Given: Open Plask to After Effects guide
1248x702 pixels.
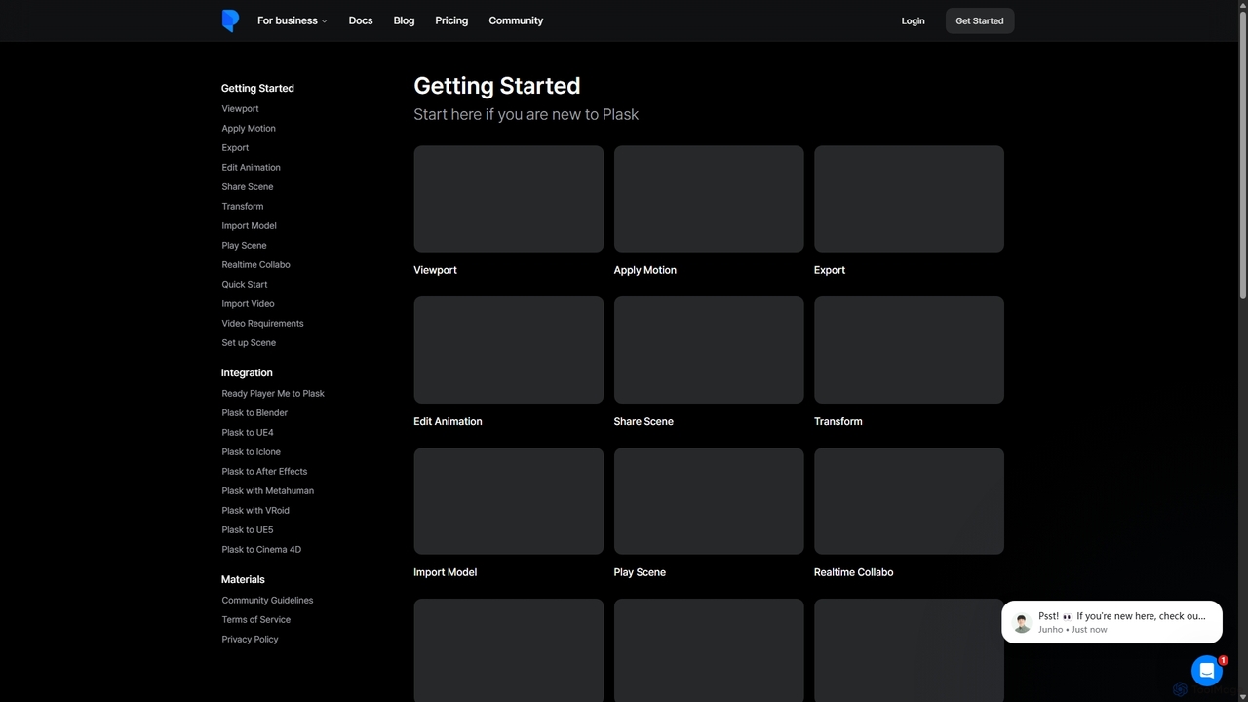Looking at the screenshot, I should (x=264, y=472).
